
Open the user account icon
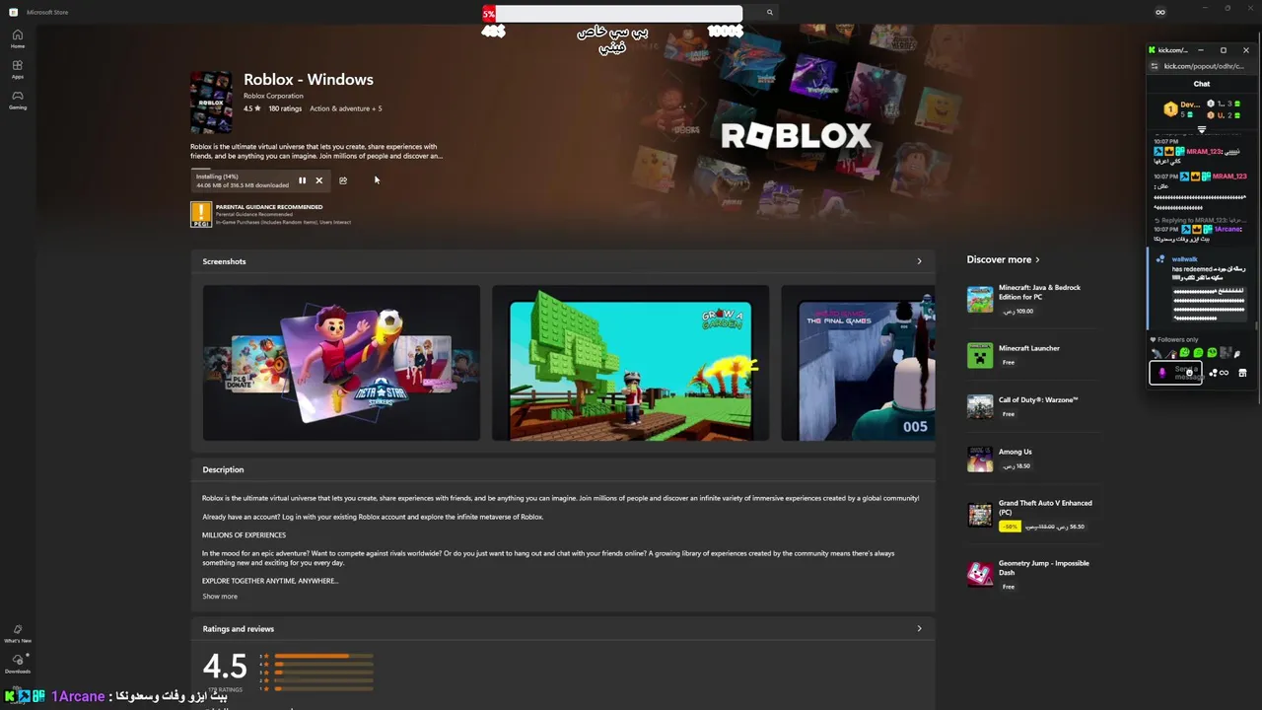pyautogui.click(x=1160, y=12)
